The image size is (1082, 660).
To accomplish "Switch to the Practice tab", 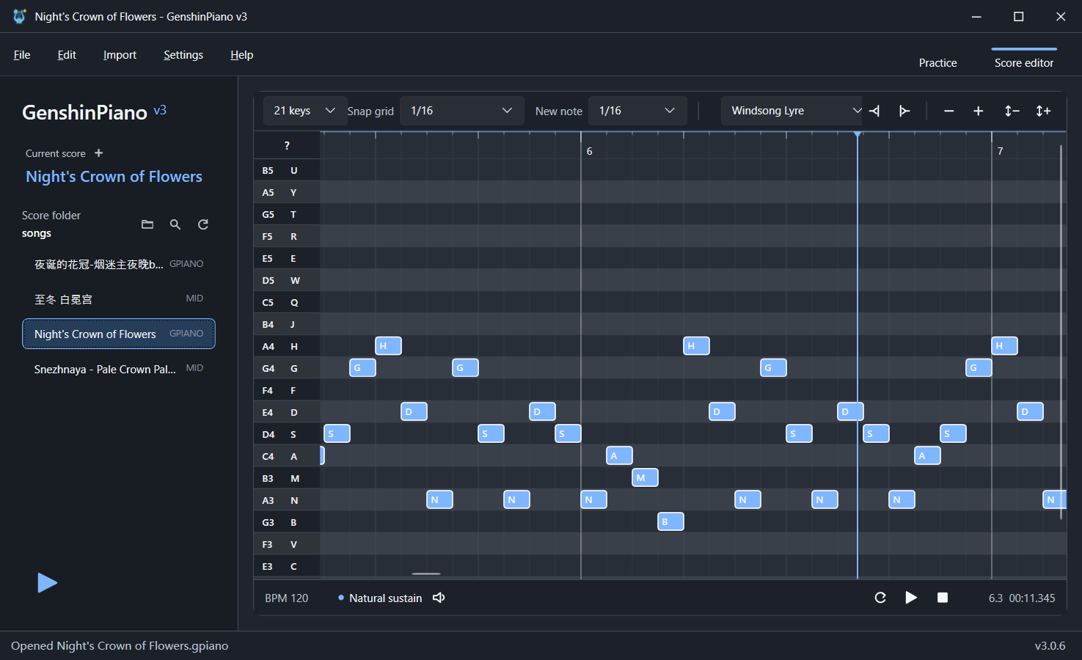I will pos(937,63).
